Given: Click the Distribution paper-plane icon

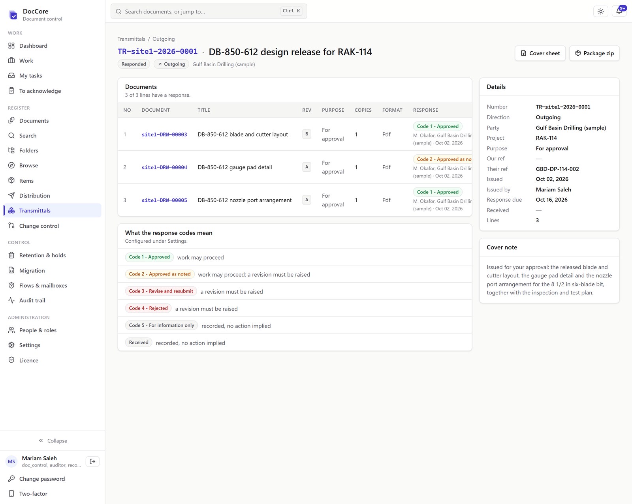Looking at the screenshot, I should pyautogui.click(x=11, y=195).
